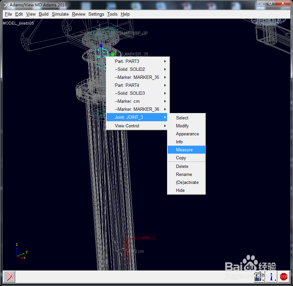Click the ACCGRAV_1 text label
The image size is (293, 286).
[x=143, y=238]
